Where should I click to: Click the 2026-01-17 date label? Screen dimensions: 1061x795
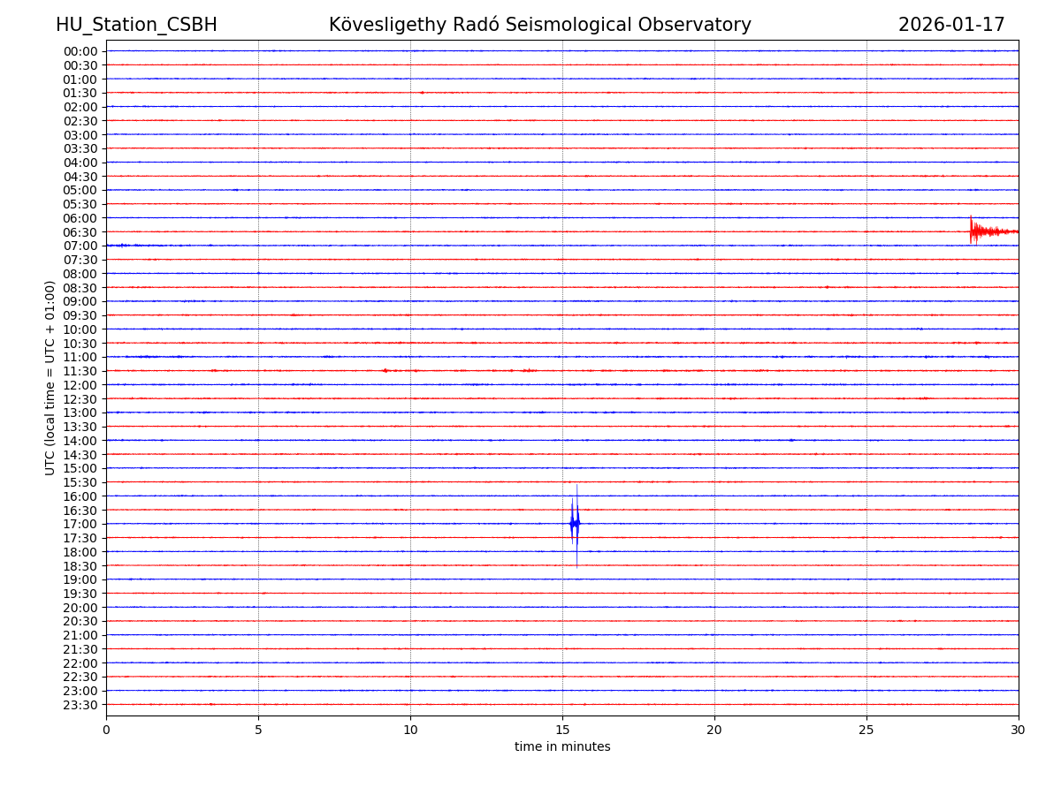point(950,25)
